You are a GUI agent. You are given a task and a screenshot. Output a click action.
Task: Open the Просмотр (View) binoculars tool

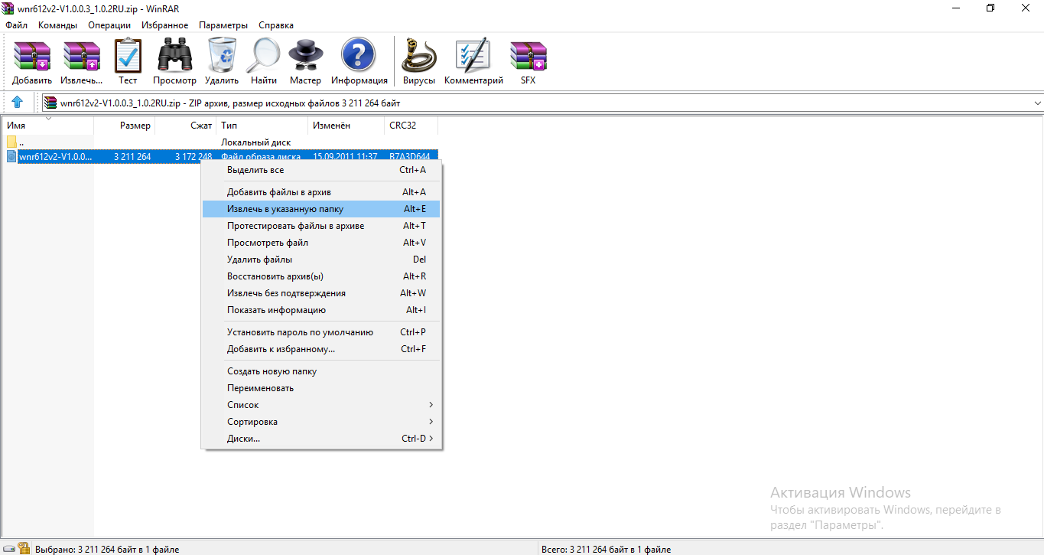174,61
